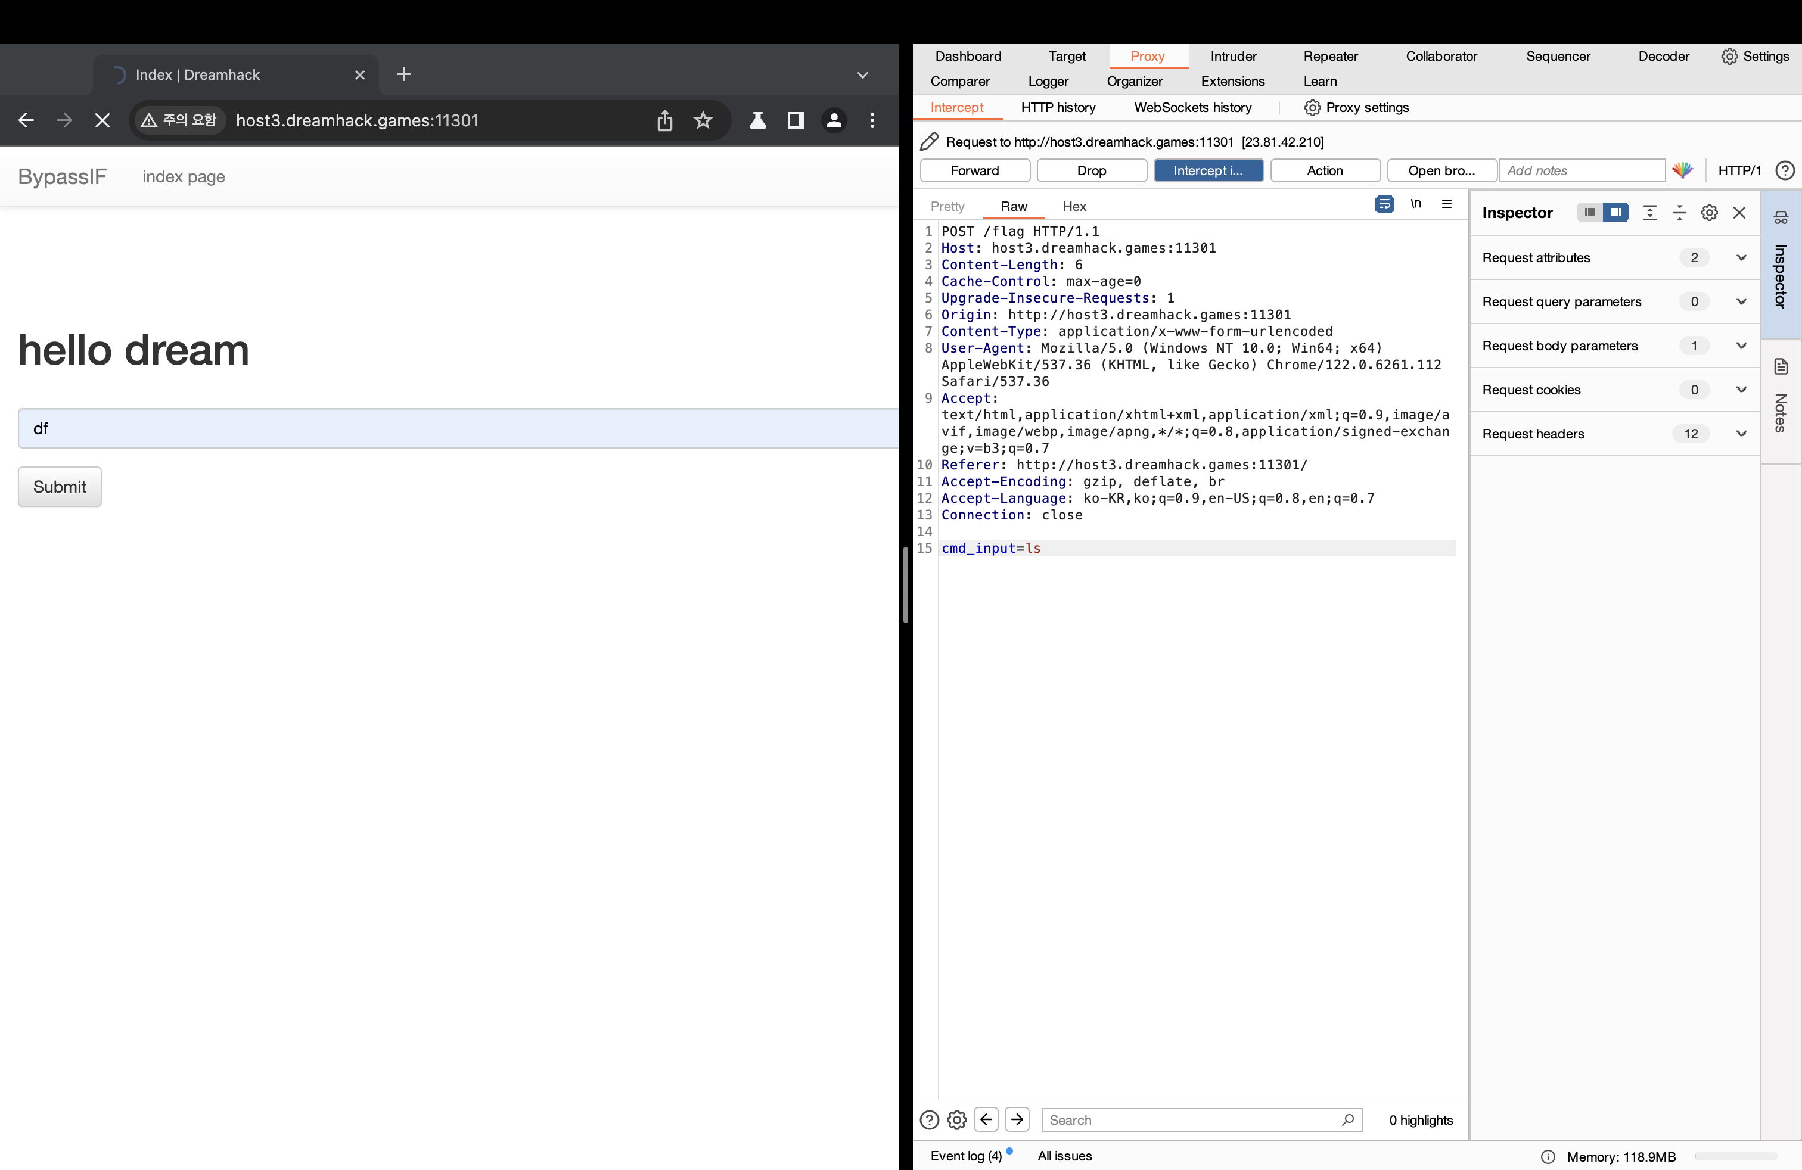Close the Index | Dreamhack tab

[x=360, y=75]
